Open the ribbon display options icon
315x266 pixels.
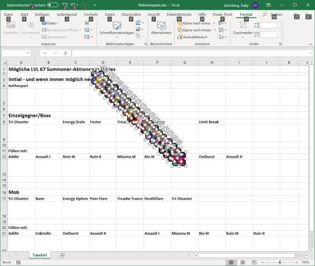click(268, 5)
